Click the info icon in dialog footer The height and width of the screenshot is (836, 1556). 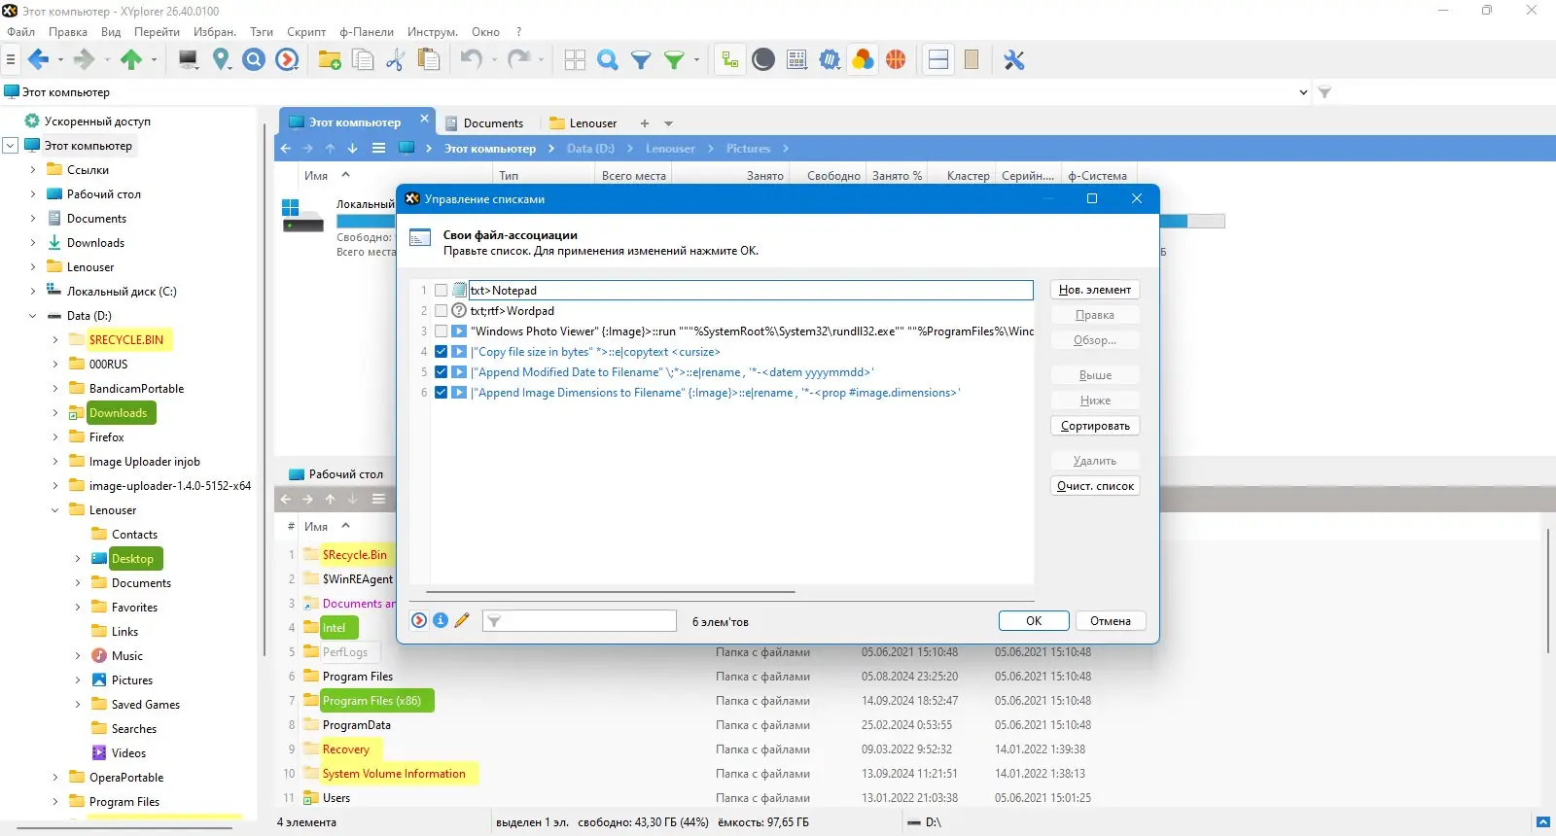441,620
